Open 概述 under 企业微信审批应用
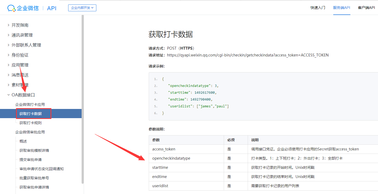The height and width of the screenshot is (194, 378). (x=23, y=141)
